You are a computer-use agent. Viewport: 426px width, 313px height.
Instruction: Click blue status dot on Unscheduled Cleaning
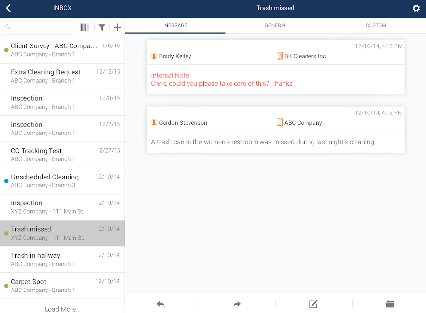pos(6,181)
